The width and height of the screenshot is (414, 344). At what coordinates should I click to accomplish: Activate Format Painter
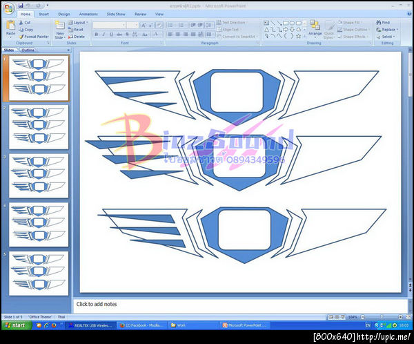[x=34, y=37]
